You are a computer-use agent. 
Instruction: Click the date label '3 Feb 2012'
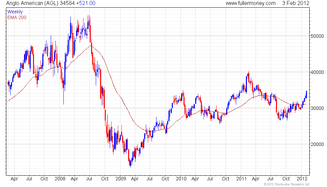pyautogui.click(x=296, y=3)
